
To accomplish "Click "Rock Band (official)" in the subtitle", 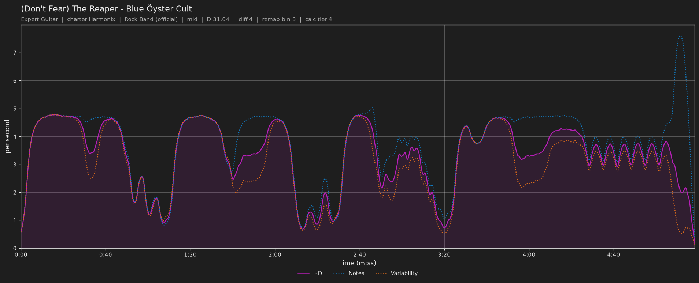I will [151, 19].
